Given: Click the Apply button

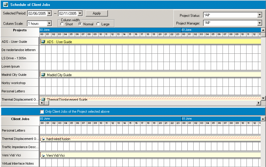Looking at the screenshot, I should coord(97,13).
